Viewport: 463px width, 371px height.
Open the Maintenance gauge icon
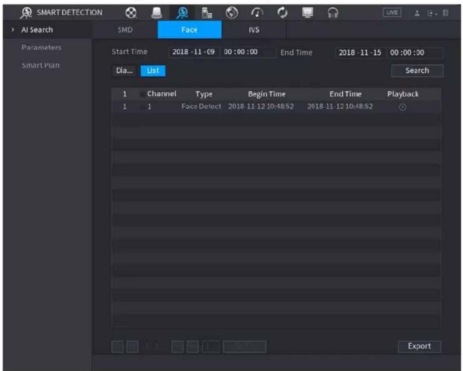(257, 13)
